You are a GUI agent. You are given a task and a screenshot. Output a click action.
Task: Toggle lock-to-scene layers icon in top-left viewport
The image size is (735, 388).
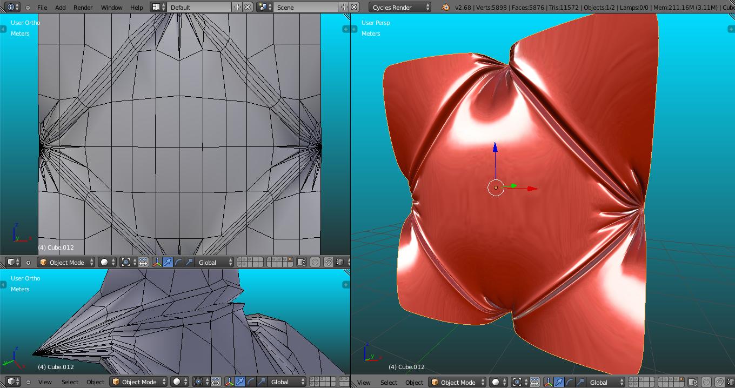pos(302,263)
